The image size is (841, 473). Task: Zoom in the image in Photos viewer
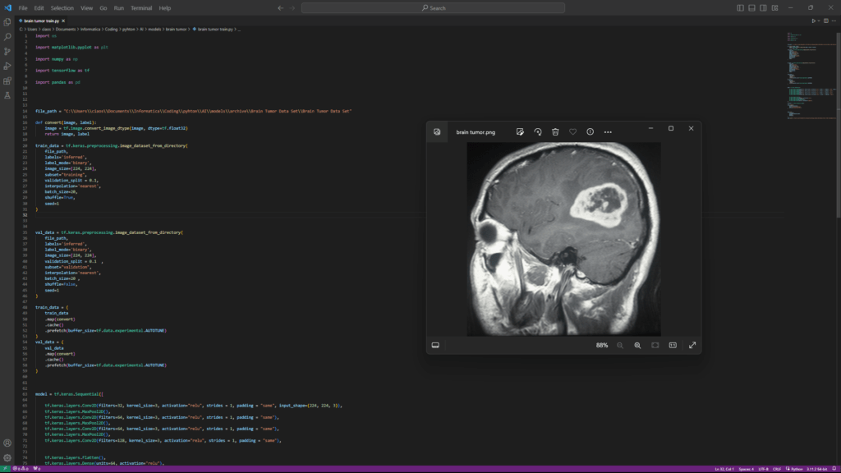tap(637, 346)
